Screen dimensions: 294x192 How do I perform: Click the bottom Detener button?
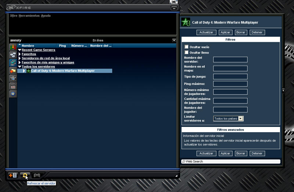click(257, 153)
